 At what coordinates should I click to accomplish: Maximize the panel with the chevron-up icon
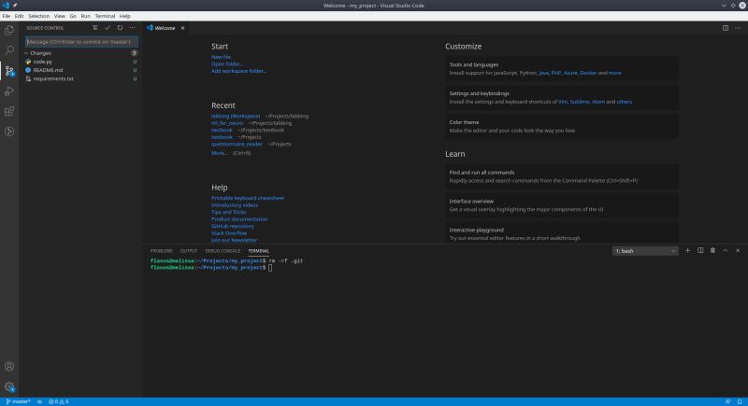tap(726, 250)
